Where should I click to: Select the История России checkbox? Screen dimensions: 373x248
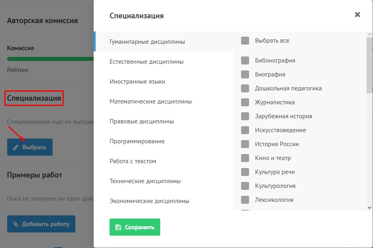tap(245, 144)
